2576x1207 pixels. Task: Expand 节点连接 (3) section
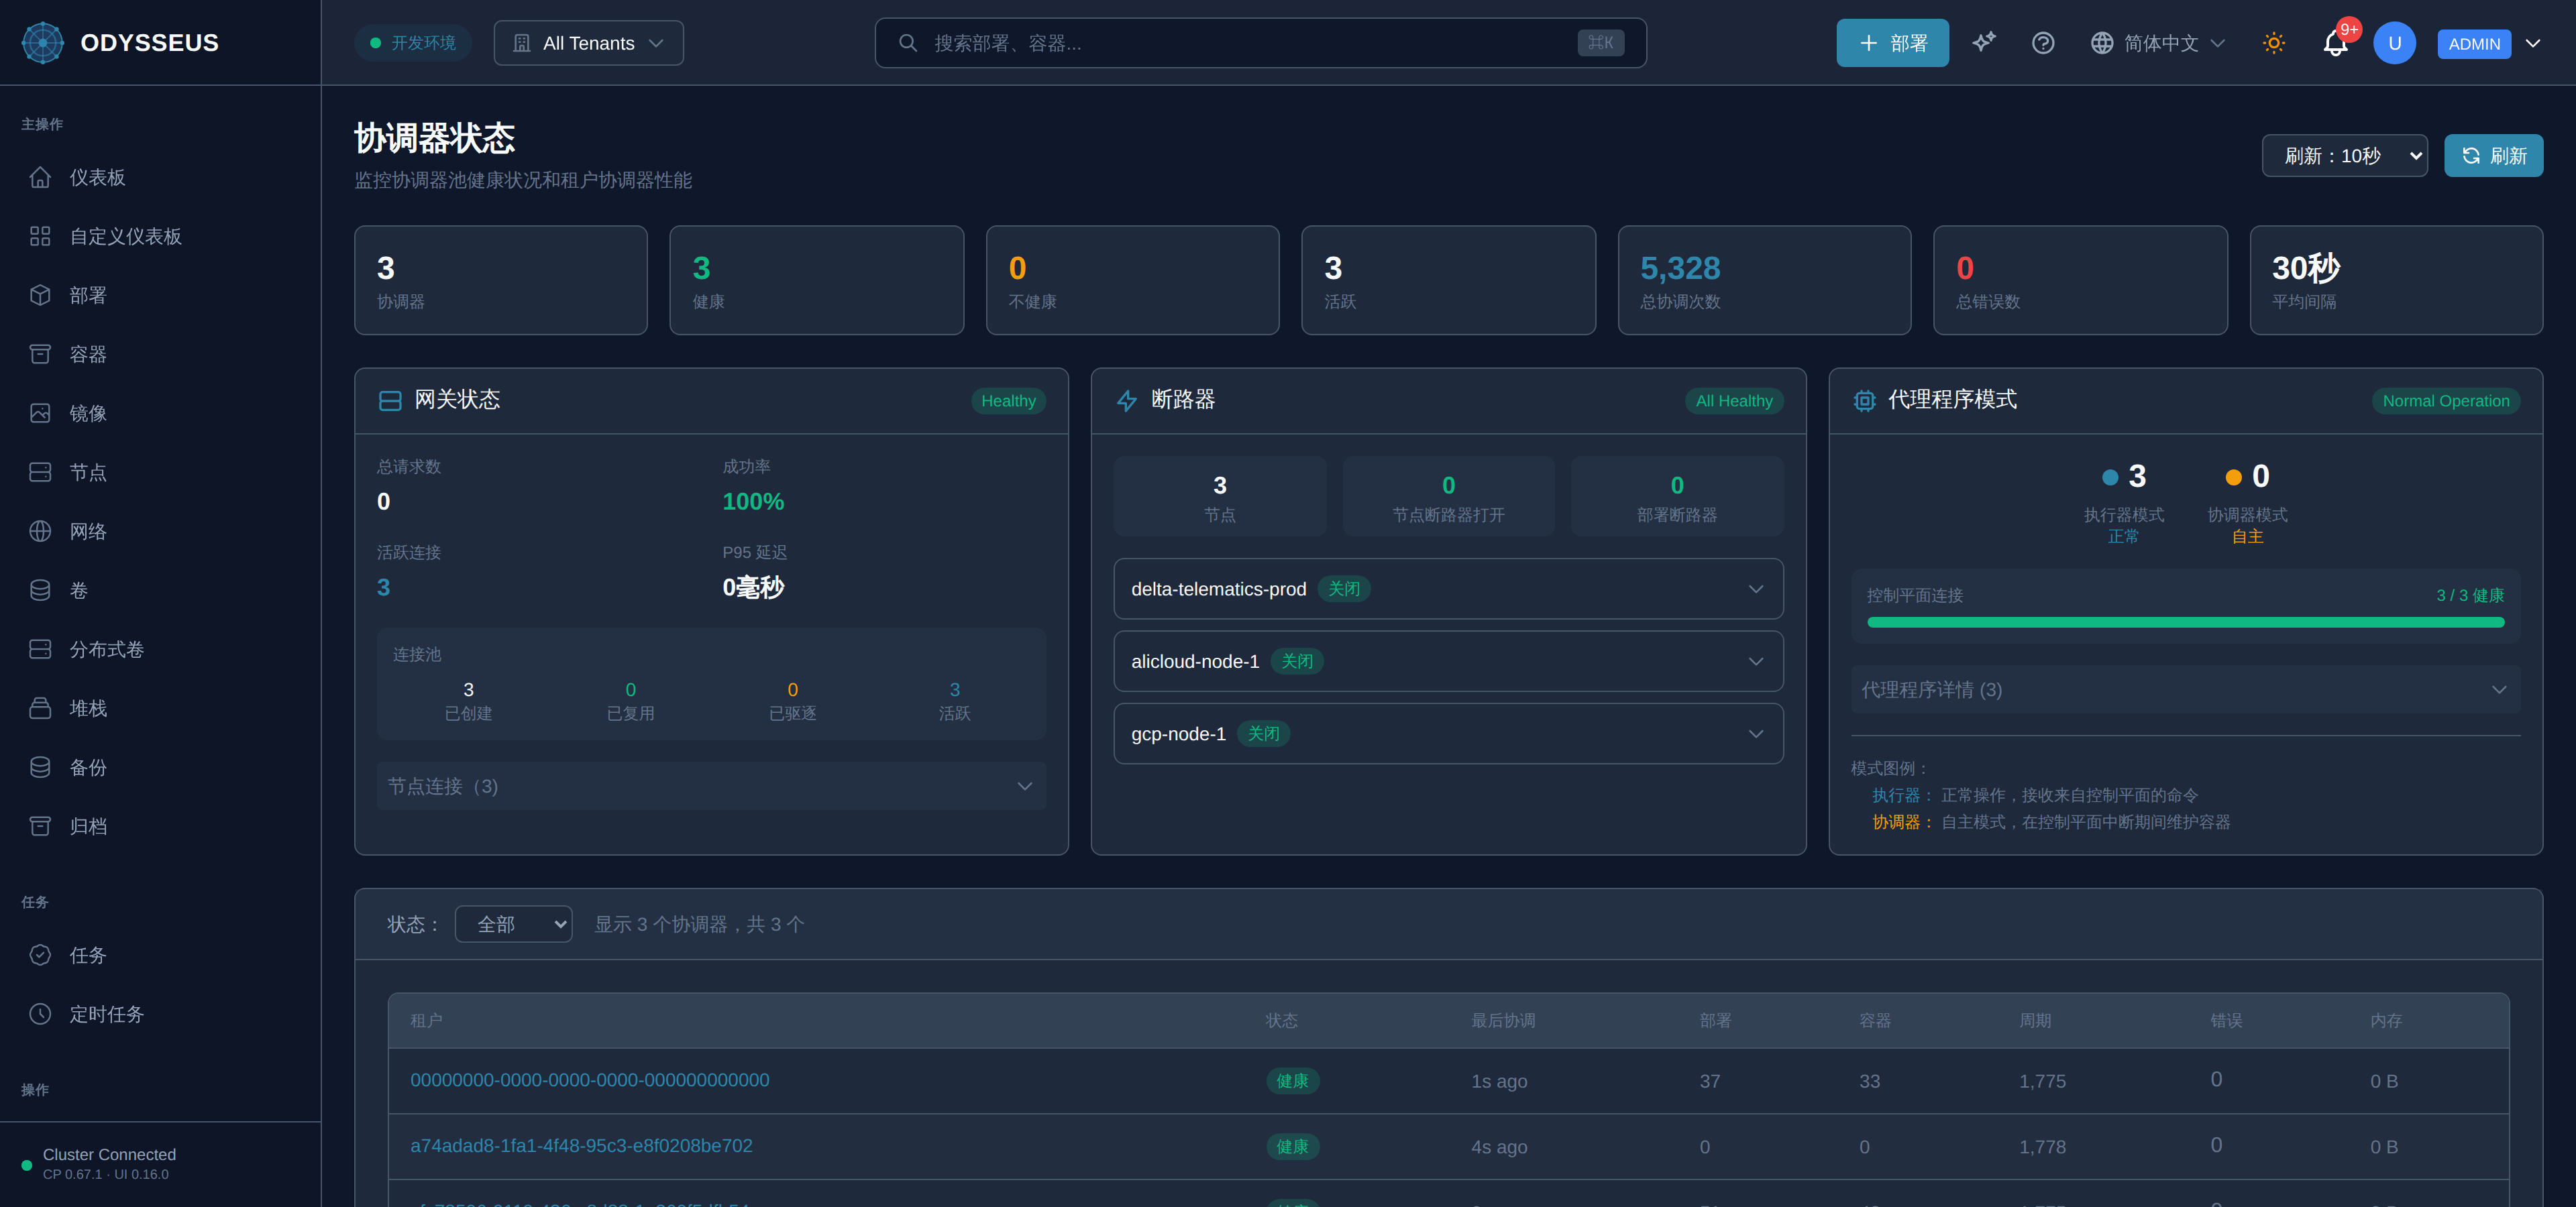click(711, 785)
